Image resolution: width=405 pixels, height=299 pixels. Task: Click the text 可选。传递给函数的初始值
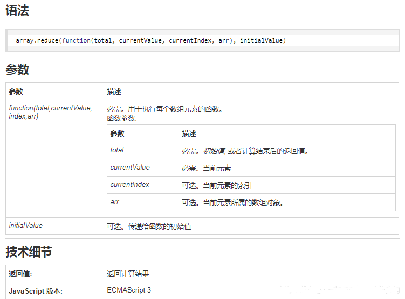click(149, 226)
